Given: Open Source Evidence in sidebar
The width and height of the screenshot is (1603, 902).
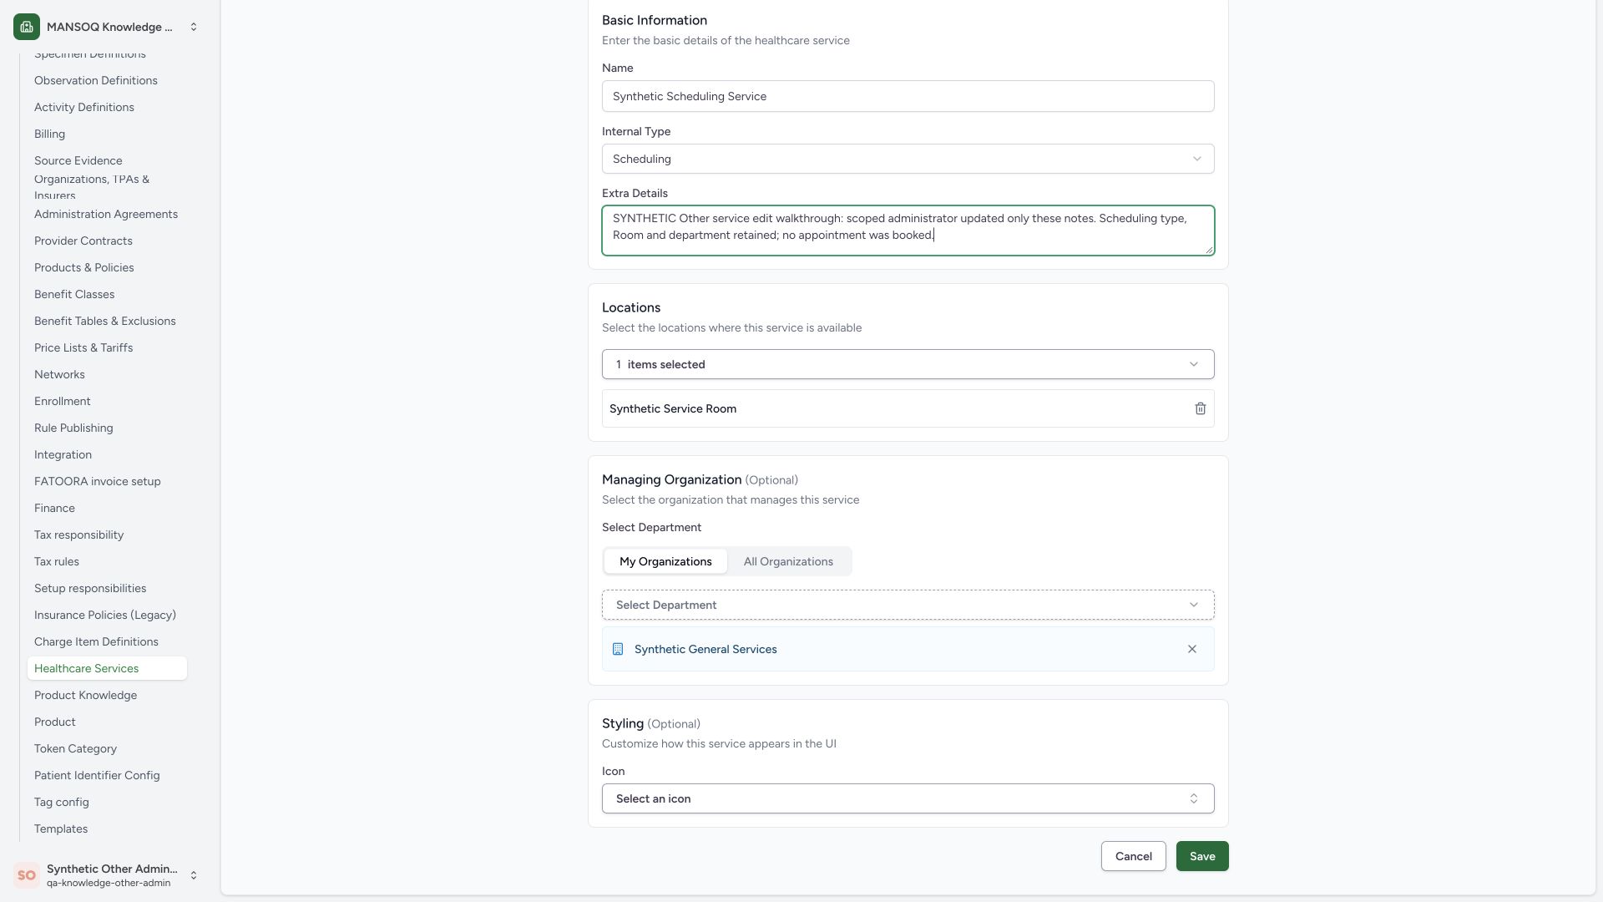Looking at the screenshot, I should coord(78,160).
